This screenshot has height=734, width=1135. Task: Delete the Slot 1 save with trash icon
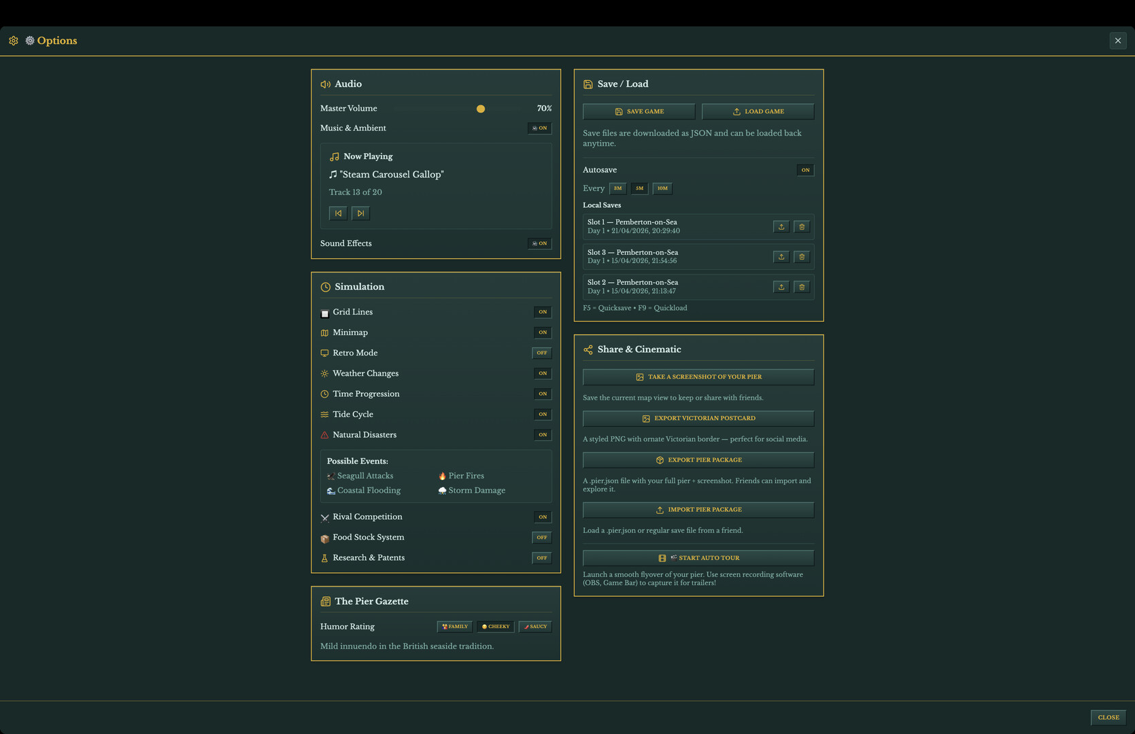click(802, 227)
